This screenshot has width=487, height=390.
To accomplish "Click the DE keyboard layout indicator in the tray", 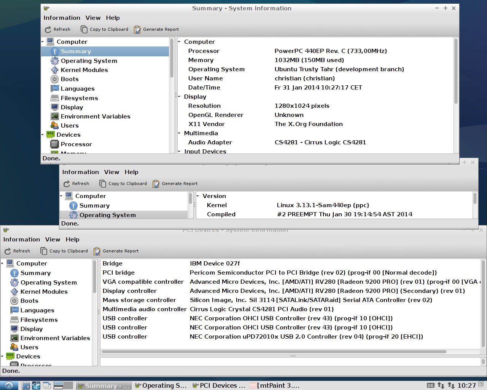I will [430, 385].
